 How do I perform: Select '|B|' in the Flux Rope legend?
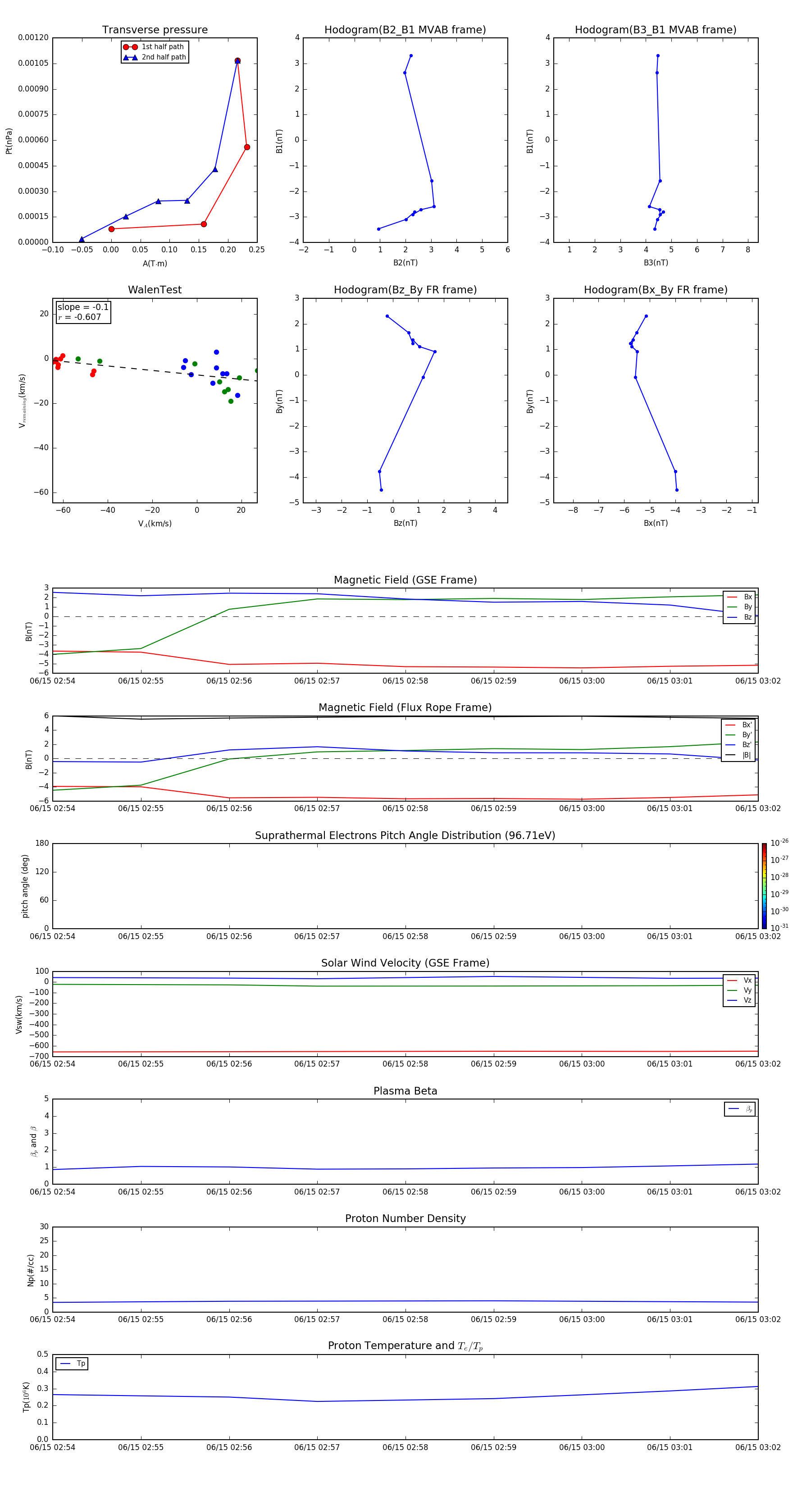point(738,755)
